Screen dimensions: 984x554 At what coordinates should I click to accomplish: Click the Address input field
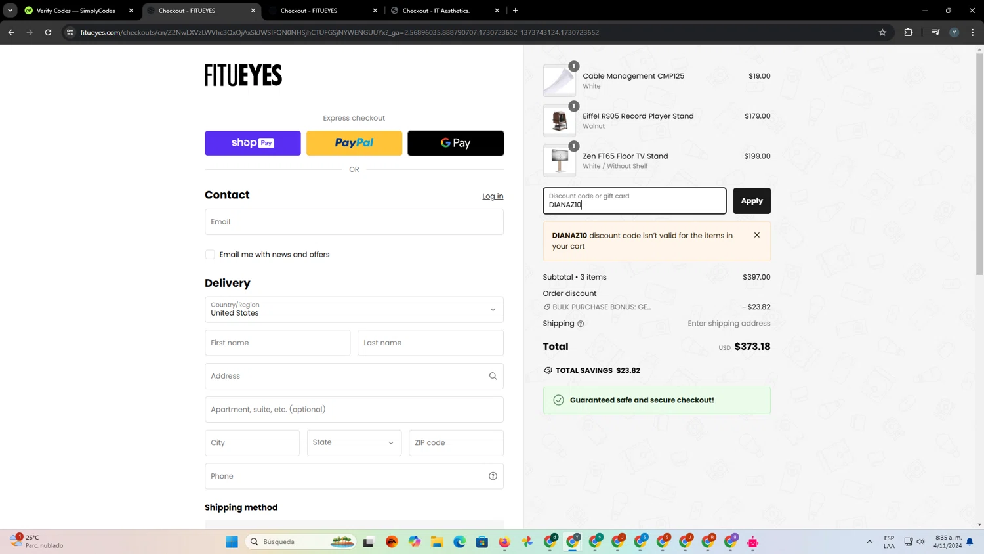354,376
